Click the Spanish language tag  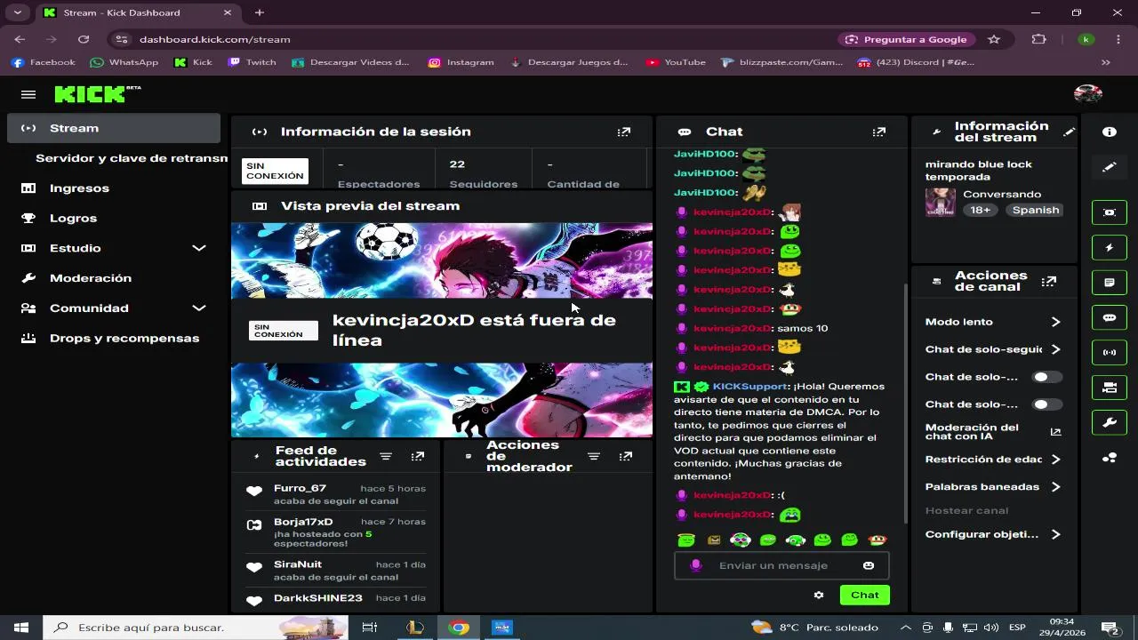[x=1036, y=210]
